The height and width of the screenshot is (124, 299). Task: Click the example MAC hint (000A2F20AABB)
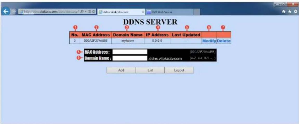click(203, 52)
